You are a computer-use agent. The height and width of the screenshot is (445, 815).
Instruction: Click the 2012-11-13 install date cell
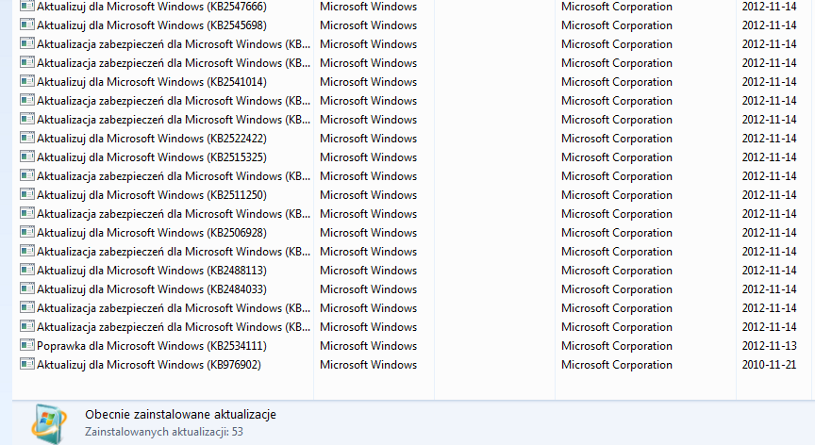click(x=769, y=346)
